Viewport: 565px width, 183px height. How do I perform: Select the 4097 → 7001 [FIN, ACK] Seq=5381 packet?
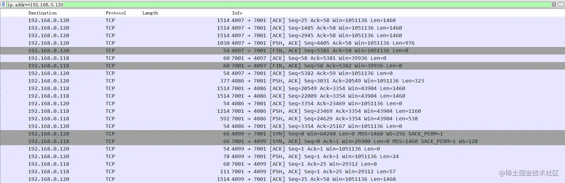click(x=282, y=51)
